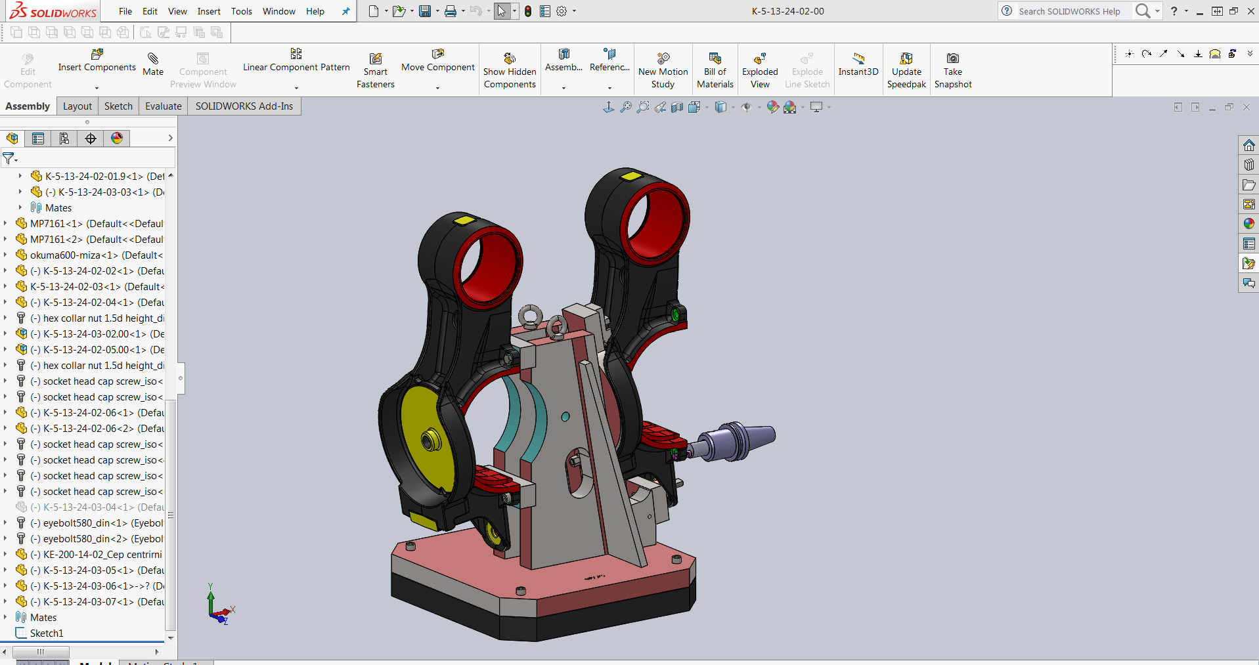Click the feature tree horizontal scrollbar
The height and width of the screenshot is (665, 1259).
point(41,652)
